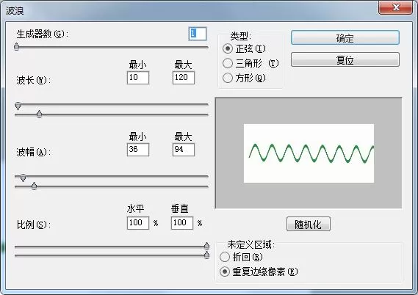Image resolution: width=418 pixels, height=295 pixels.
Task: Click the 波幅 (A) label
Action: pos(34,152)
